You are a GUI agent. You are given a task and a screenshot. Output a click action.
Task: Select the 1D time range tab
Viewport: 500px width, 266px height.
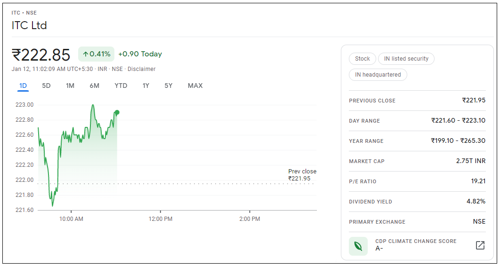tap(23, 86)
